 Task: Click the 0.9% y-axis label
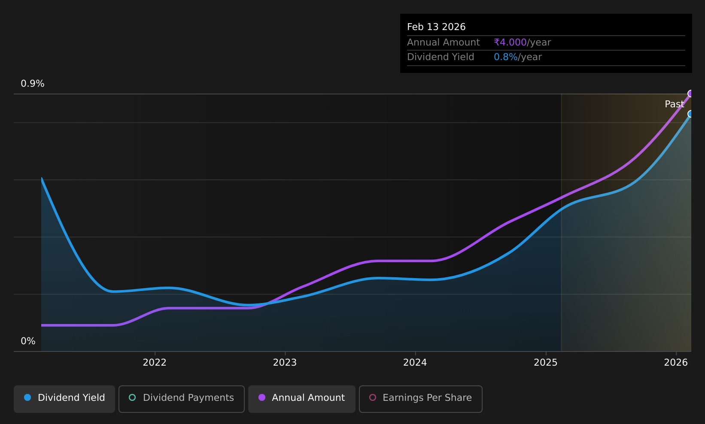(33, 84)
